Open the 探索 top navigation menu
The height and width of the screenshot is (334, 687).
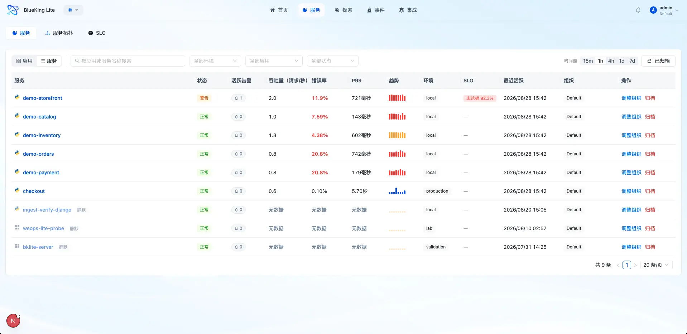[343, 10]
